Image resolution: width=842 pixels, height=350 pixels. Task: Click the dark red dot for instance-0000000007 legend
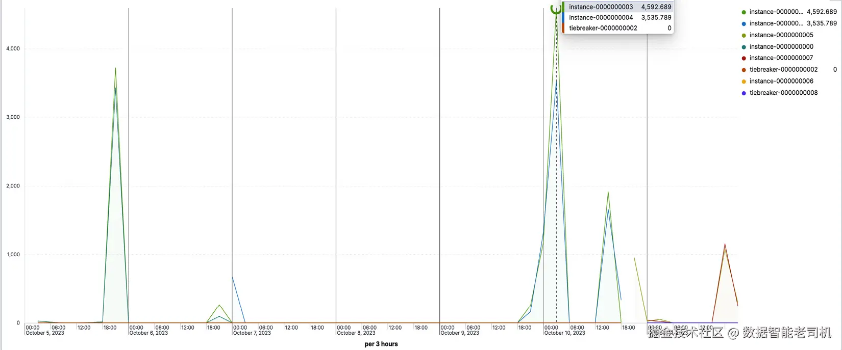coord(744,59)
